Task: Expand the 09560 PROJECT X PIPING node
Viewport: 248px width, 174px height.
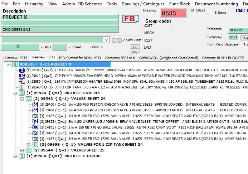Action: click(x=15, y=156)
